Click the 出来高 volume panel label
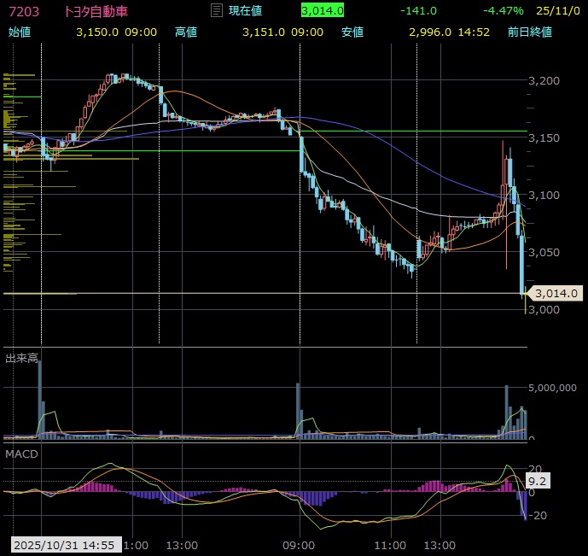This screenshot has width=588, height=556. 22,359
